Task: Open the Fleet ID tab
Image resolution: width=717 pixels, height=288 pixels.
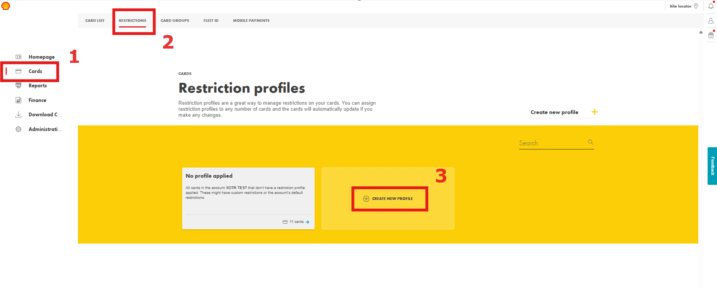Action: pos(211,21)
